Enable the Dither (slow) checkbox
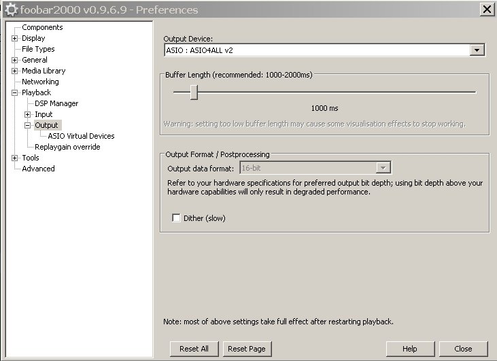 [x=176, y=218]
